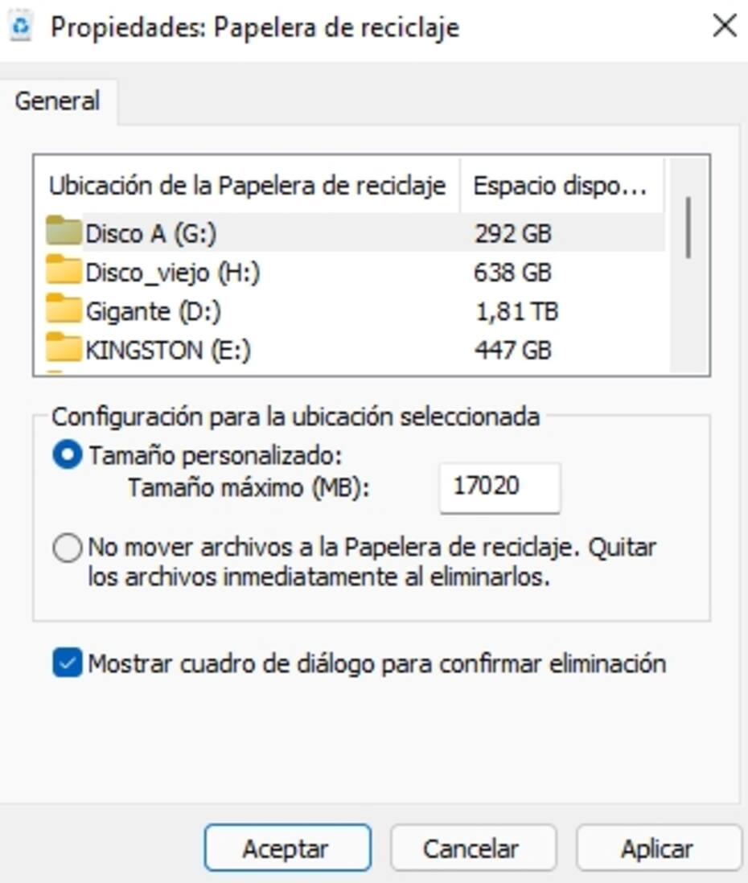Click the Ubicación de la Papelera column header
Image resolution: width=748 pixels, height=883 pixels.
(248, 185)
